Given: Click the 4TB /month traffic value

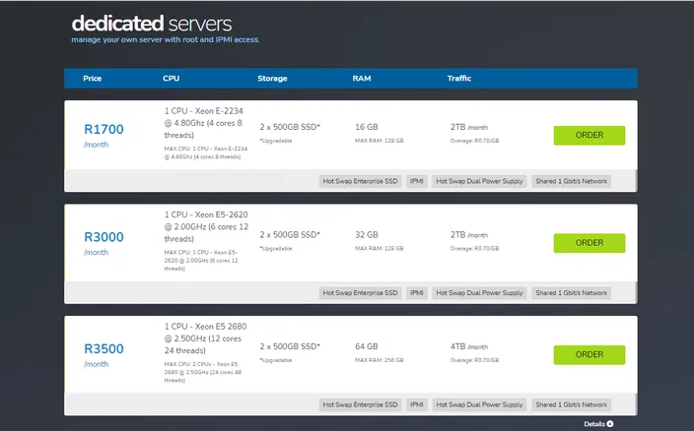Looking at the screenshot, I should 469,346.
